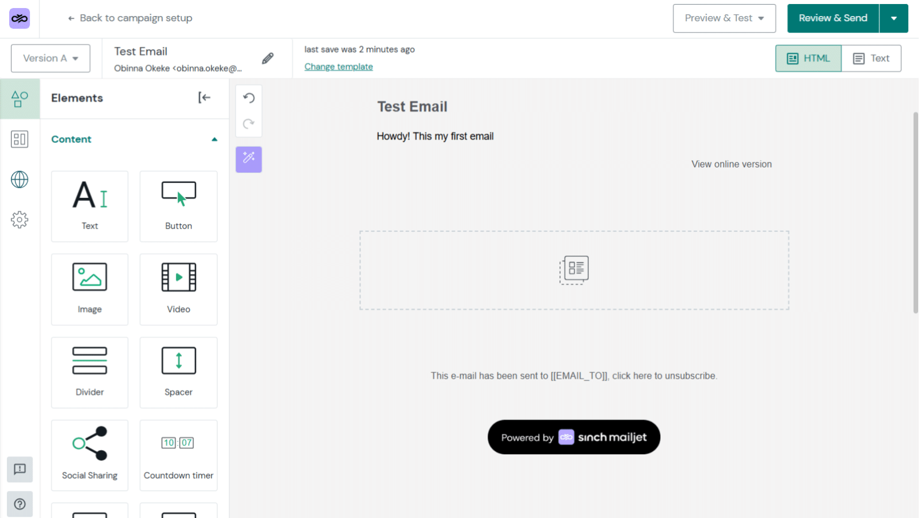Click the Test Email heading in canvas
921x518 pixels.
click(412, 106)
